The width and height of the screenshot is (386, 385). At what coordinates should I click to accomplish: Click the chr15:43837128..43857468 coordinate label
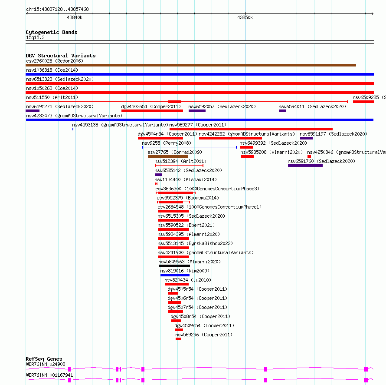[57, 10]
